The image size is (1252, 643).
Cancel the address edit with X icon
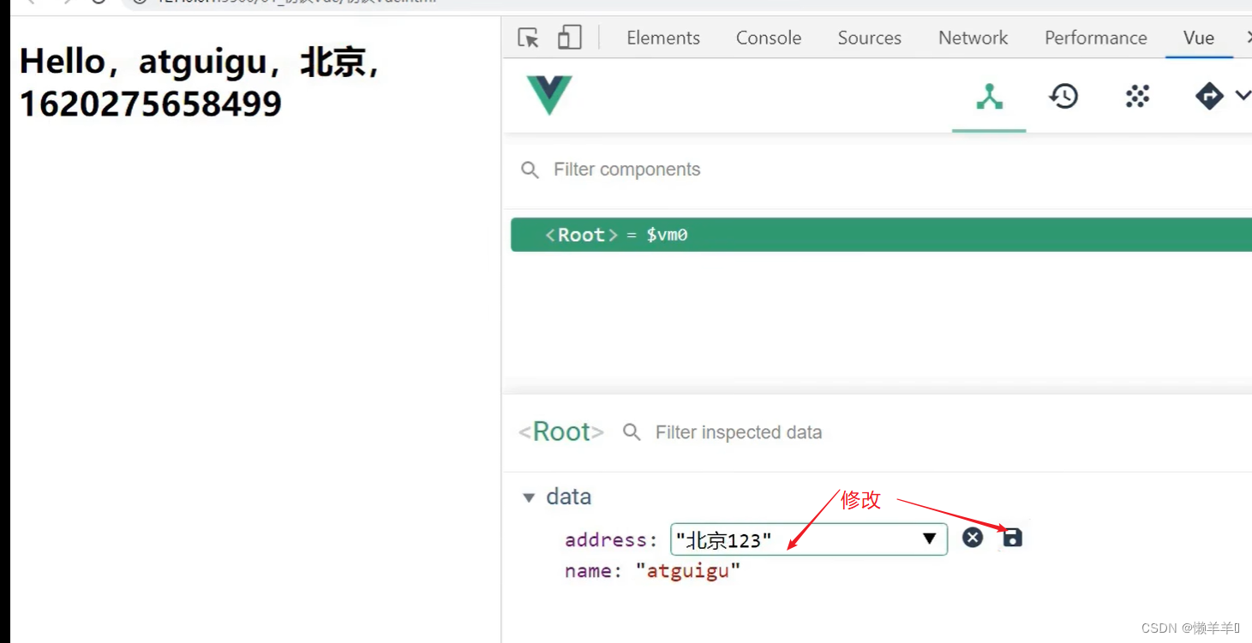pos(973,538)
